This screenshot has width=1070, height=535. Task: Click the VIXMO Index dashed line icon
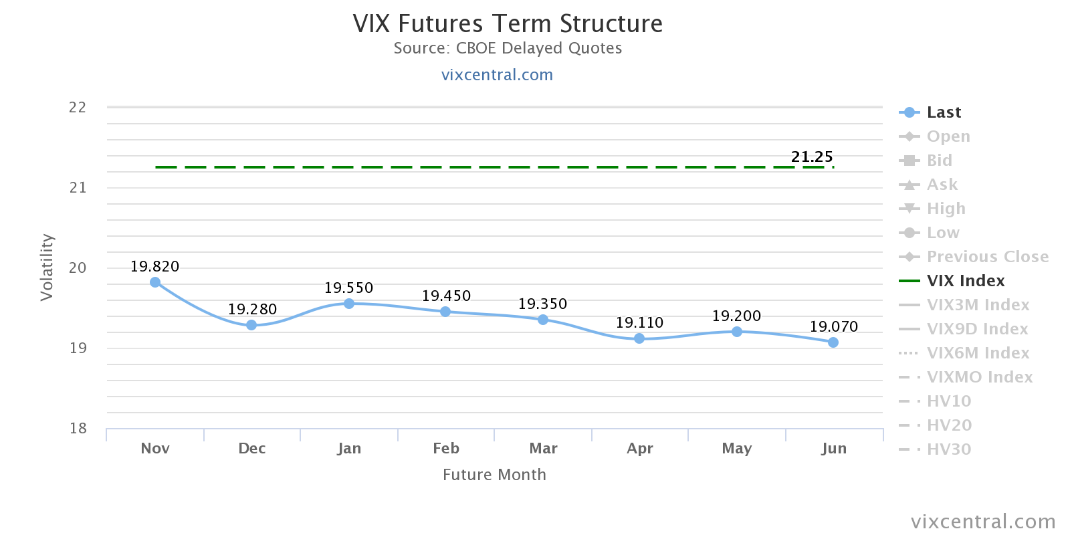pyautogui.click(x=909, y=377)
